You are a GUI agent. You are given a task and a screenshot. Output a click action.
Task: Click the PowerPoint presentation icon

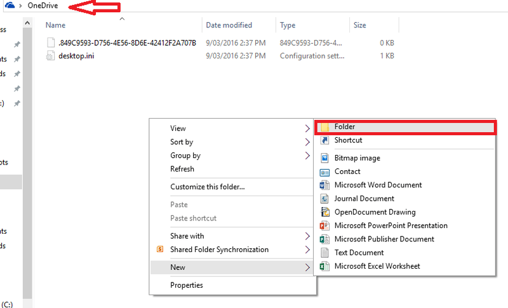click(x=324, y=225)
